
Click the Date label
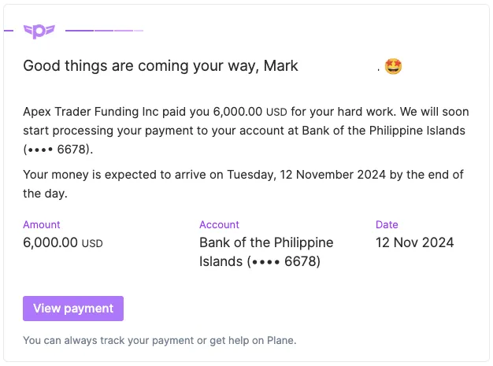coord(387,224)
